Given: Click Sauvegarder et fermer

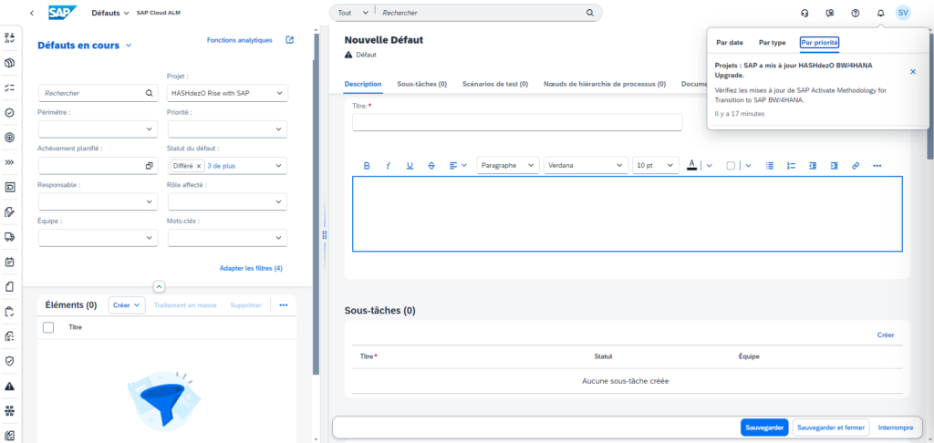Looking at the screenshot, I should (x=831, y=428).
